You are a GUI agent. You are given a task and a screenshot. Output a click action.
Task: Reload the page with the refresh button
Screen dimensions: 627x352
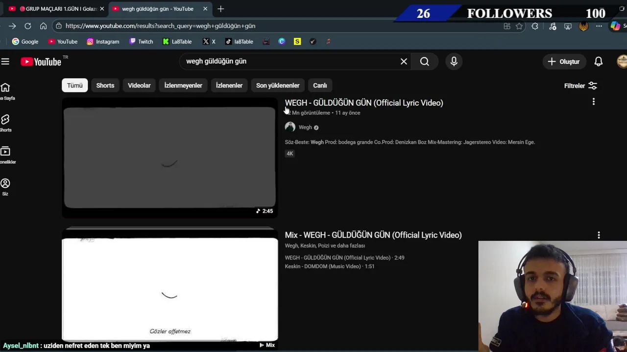point(28,26)
